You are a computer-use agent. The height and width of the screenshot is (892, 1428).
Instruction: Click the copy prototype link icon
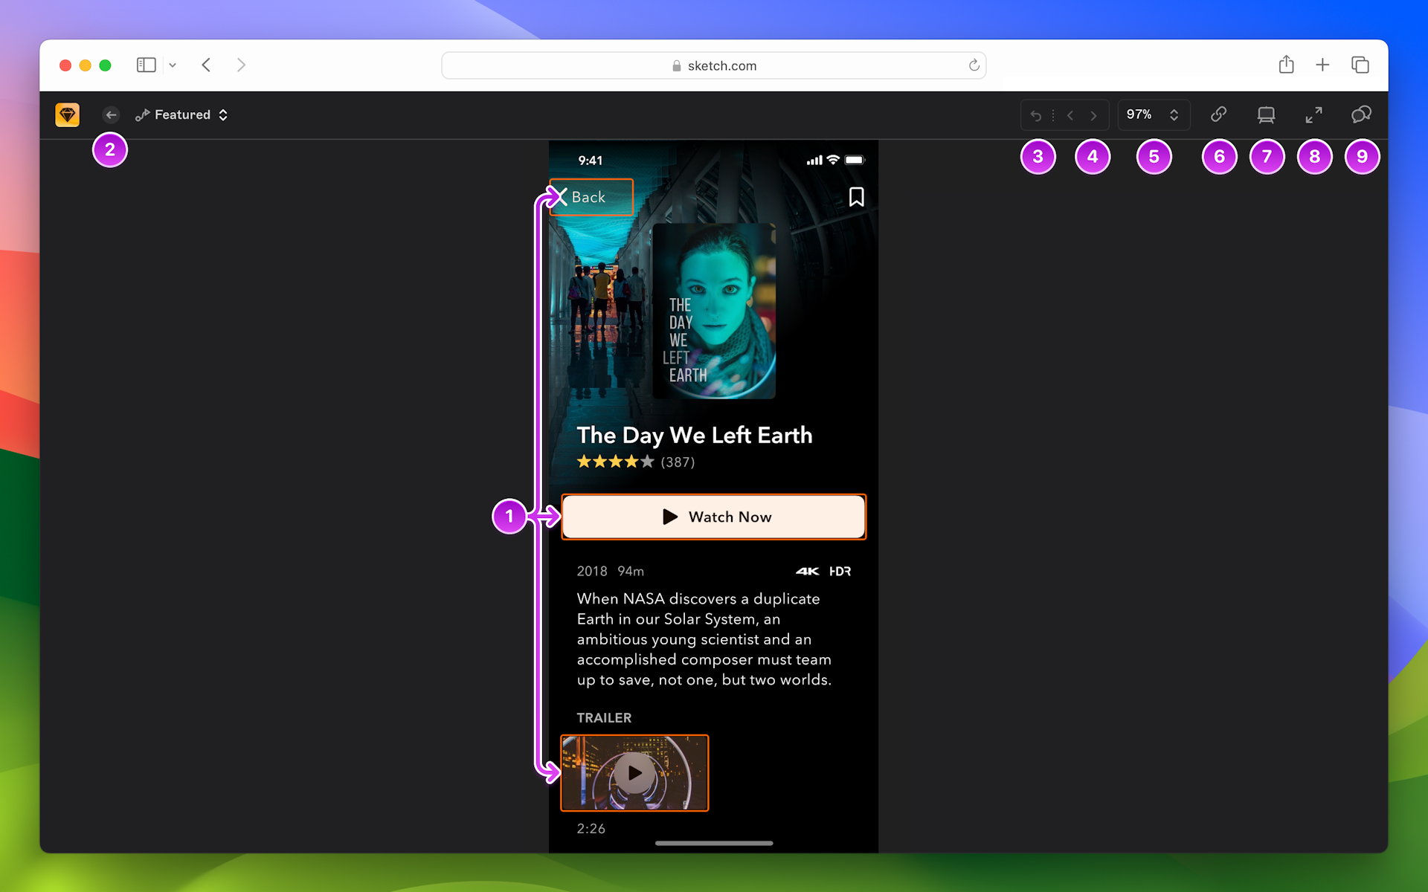(1219, 114)
